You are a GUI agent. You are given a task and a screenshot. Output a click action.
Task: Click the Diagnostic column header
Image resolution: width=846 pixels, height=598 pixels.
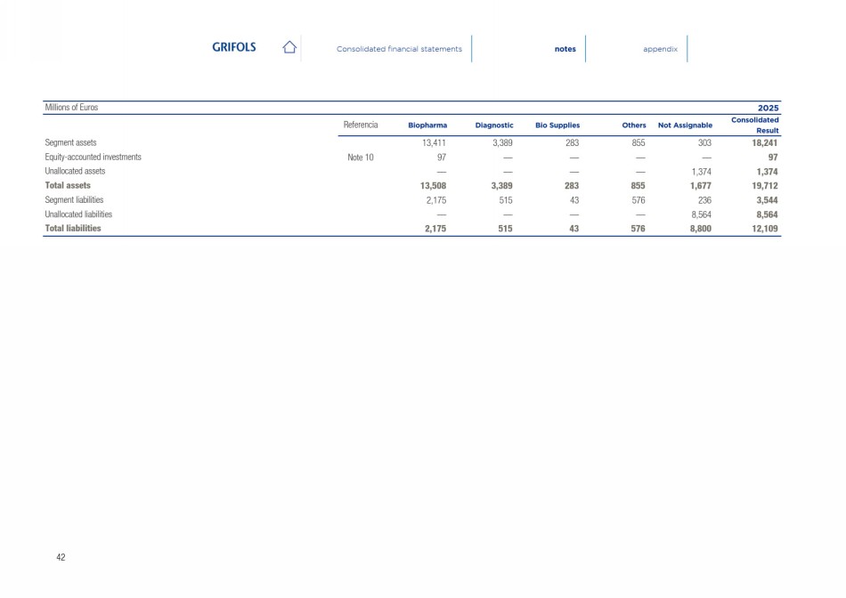pos(494,125)
